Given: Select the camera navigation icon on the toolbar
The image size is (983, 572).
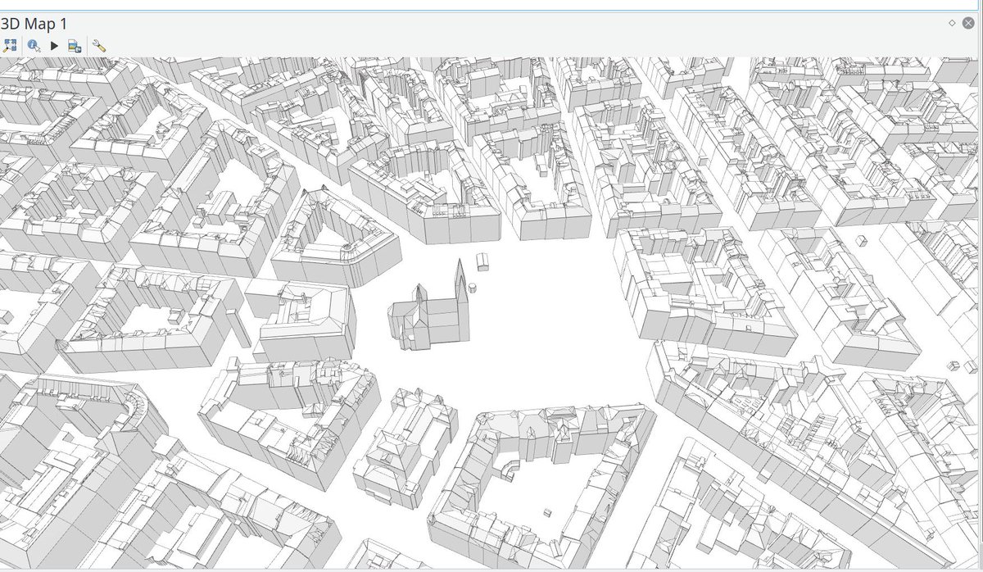Looking at the screenshot, I should point(11,46).
